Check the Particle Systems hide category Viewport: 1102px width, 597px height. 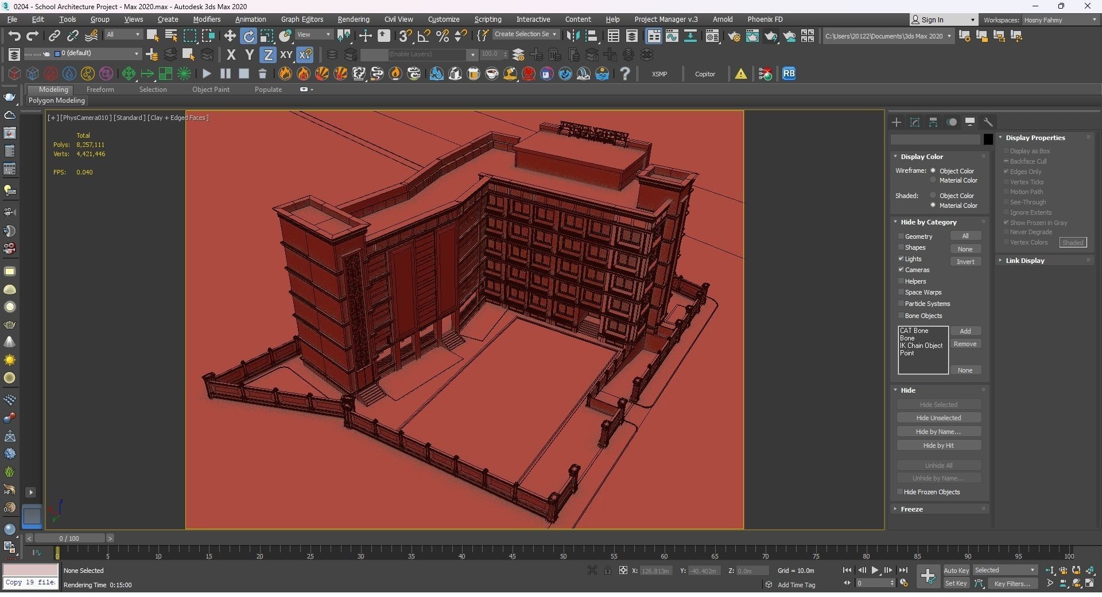click(x=901, y=304)
